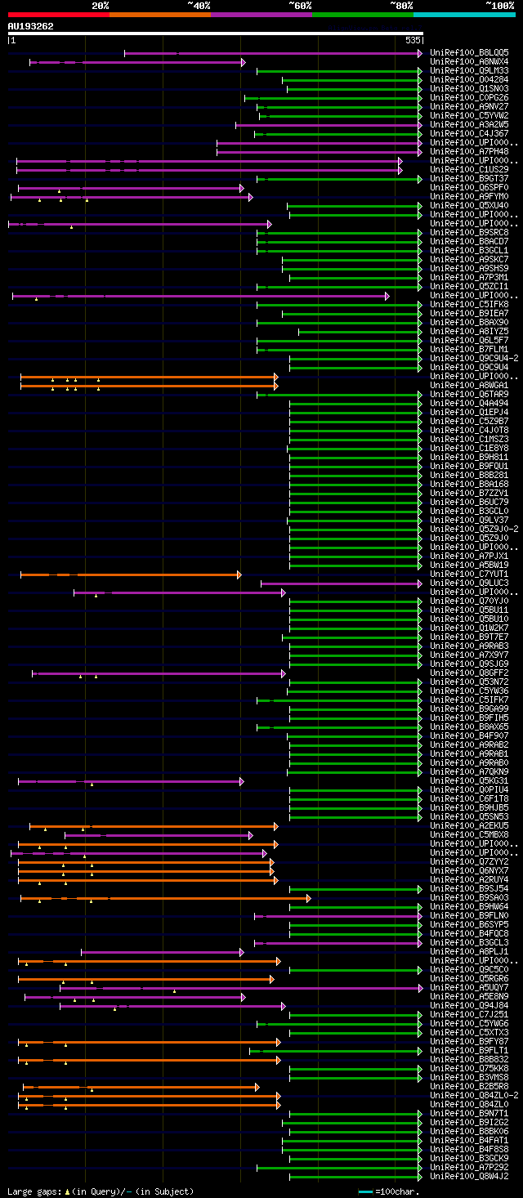Click the label UniRef100_Q5XU40
The width and height of the screenshot is (523, 1198).
(469, 206)
